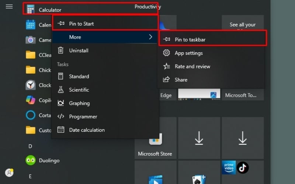This screenshot has height=184, width=295.
Task: Choose Rate and review
Action: pos(211,66)
